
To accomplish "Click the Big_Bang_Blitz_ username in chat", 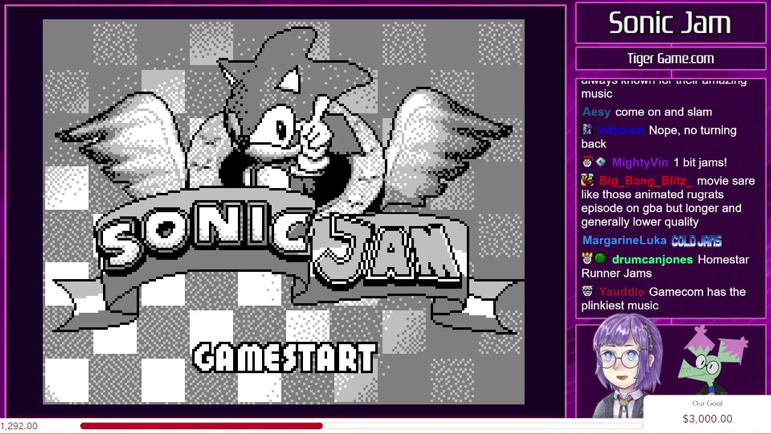I will [646, 181].
